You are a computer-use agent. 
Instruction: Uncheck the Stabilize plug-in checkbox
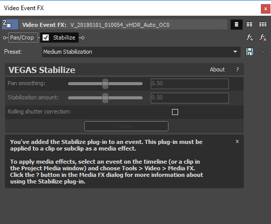(x=46, y=38)
